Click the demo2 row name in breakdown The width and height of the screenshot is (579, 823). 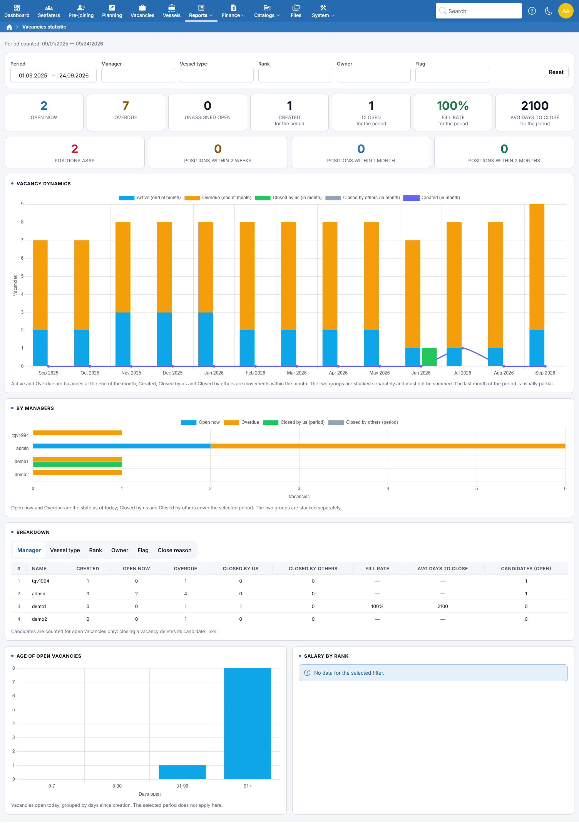39,619
